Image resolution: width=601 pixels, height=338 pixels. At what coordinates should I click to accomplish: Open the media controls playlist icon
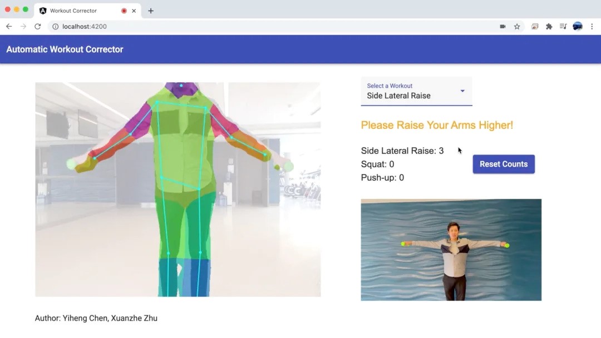(x=563, y=26)
